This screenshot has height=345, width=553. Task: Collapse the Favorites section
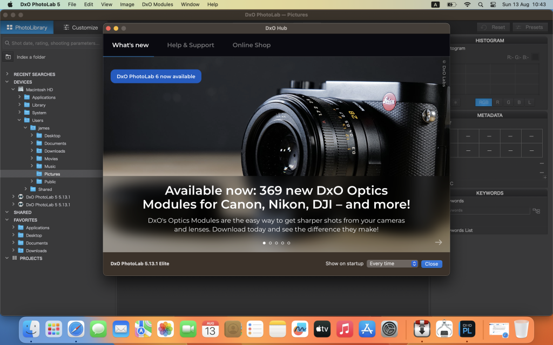7,220
